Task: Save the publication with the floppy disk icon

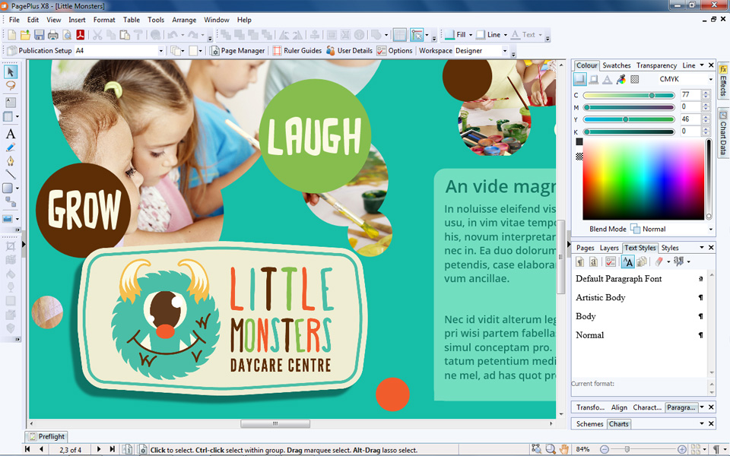Action: tap(39, 35)
